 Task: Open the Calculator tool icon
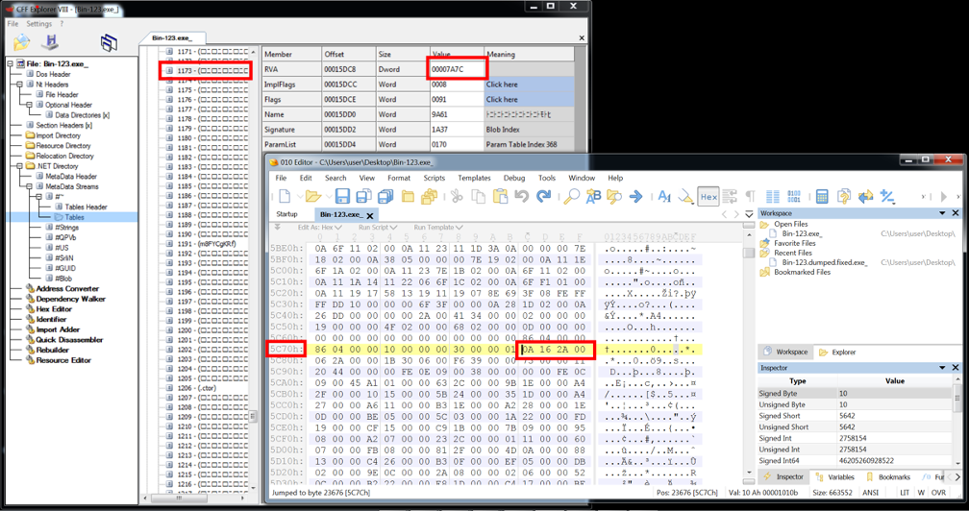pos(822,196)
